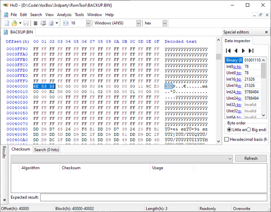The image size is (271, 212).
Task: Click the Save disk icon in toolbar
Action: [26, 23]
